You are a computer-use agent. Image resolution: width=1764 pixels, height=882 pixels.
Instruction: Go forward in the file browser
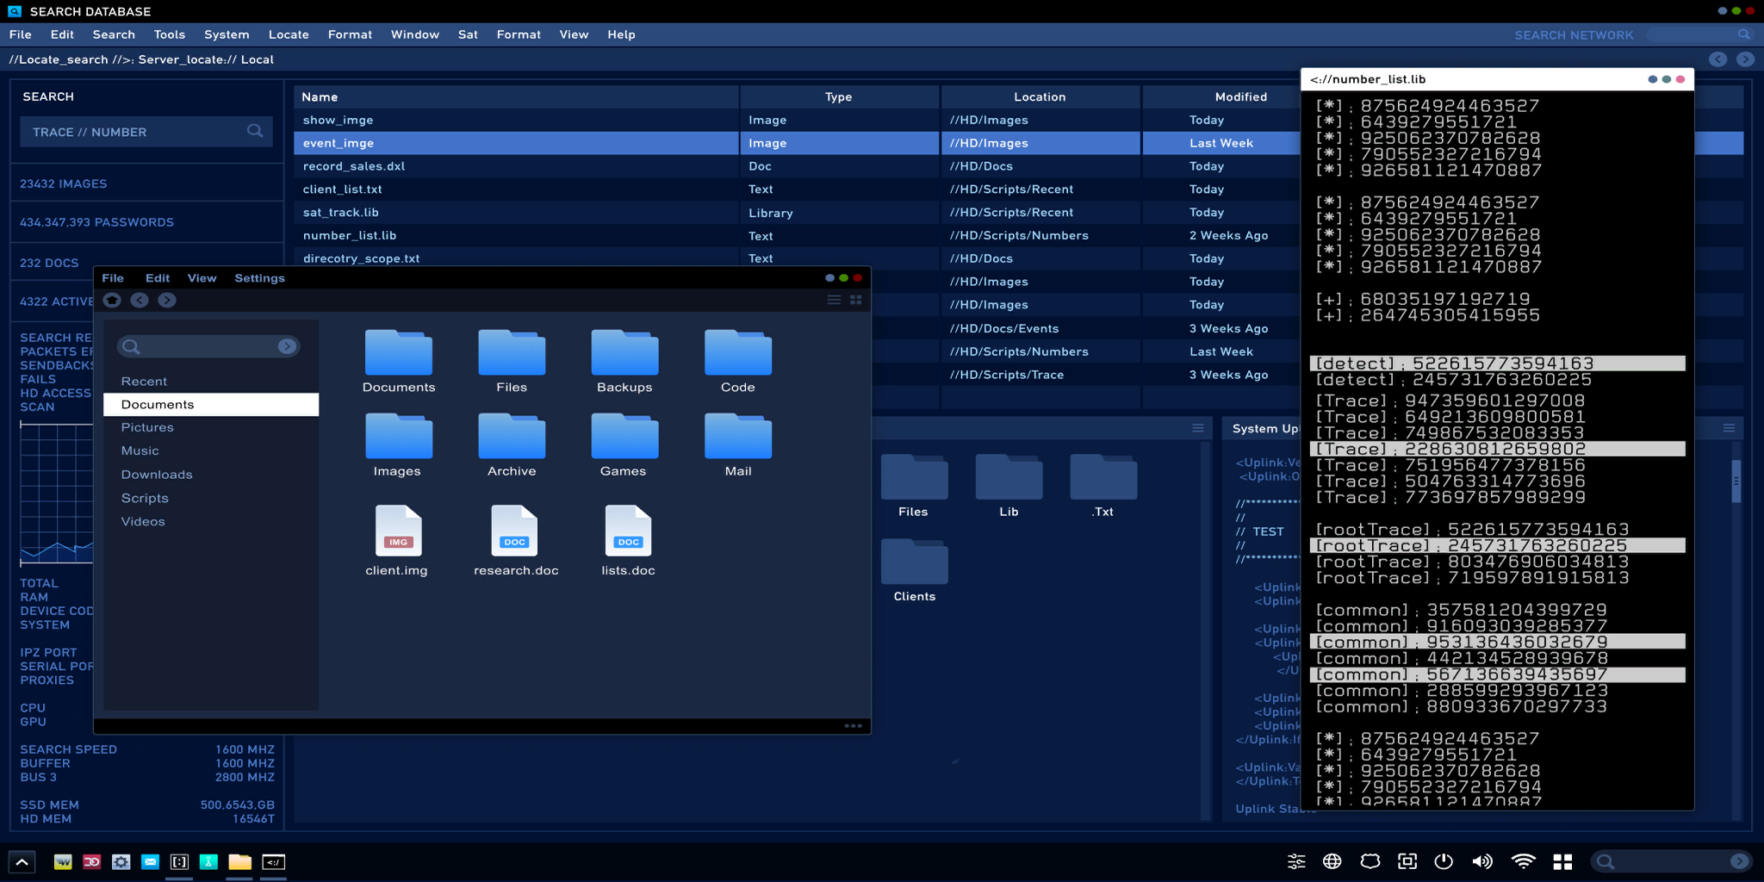tap(167, 300)
